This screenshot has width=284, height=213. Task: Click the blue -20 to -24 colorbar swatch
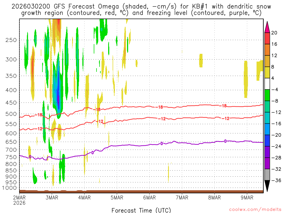coord(267,141)
